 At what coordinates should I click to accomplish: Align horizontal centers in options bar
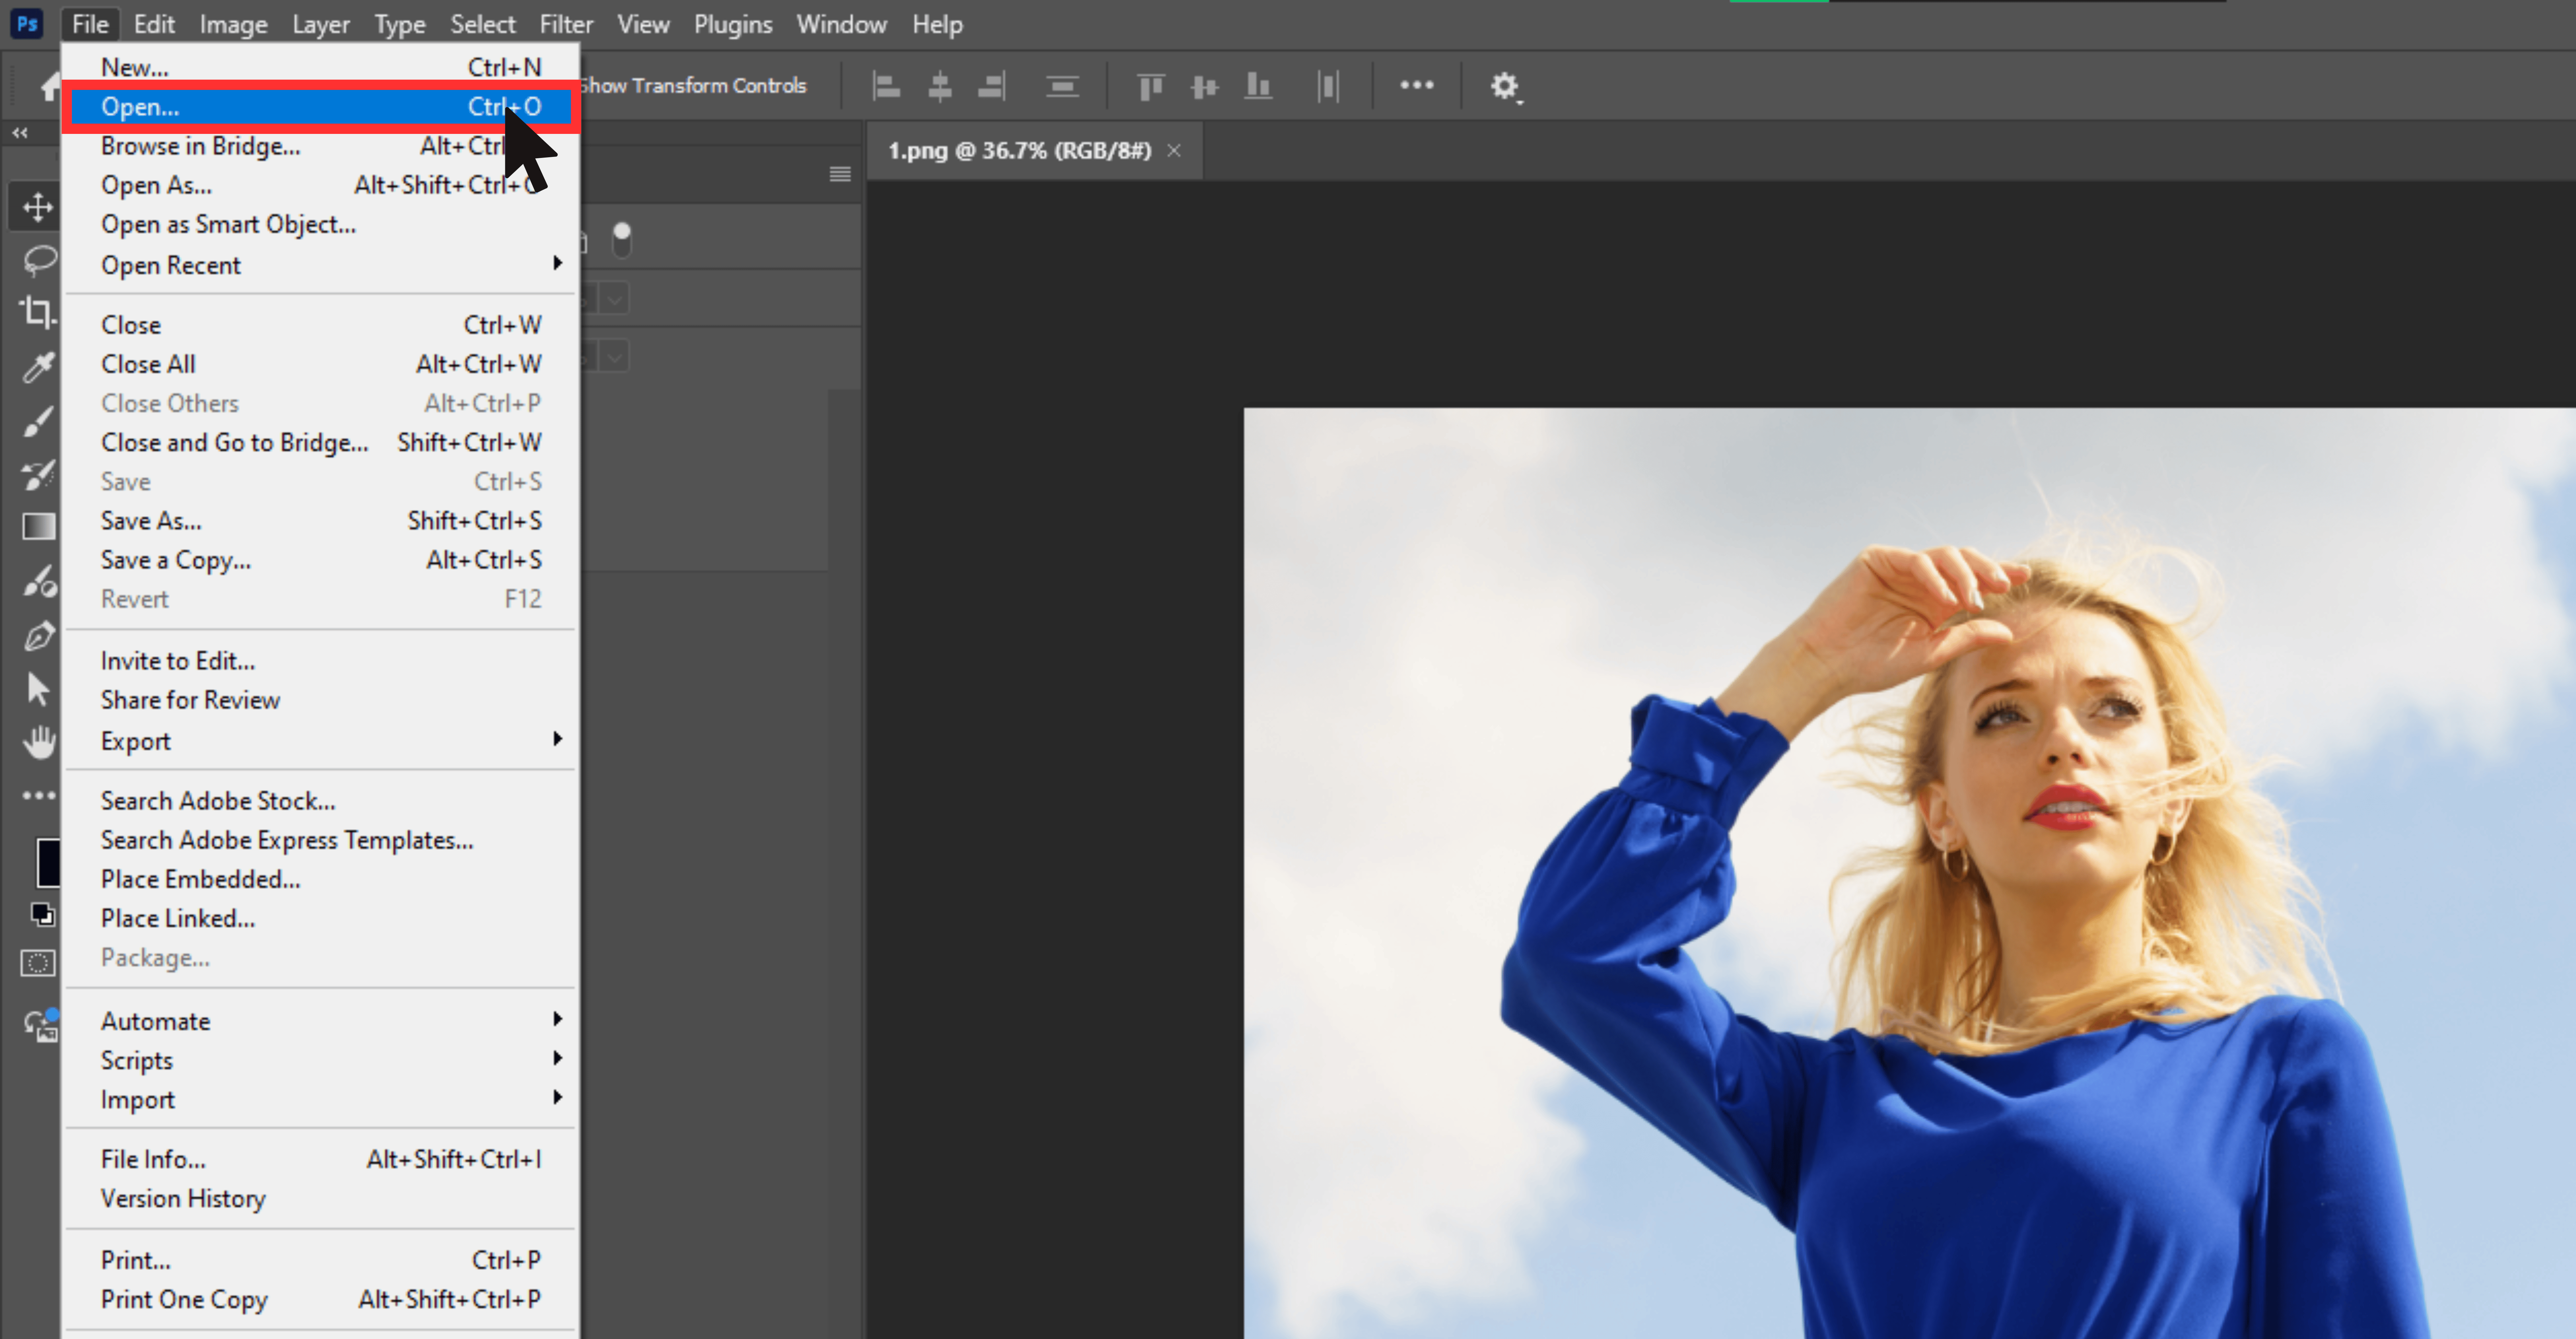click(x=940, y=86)
